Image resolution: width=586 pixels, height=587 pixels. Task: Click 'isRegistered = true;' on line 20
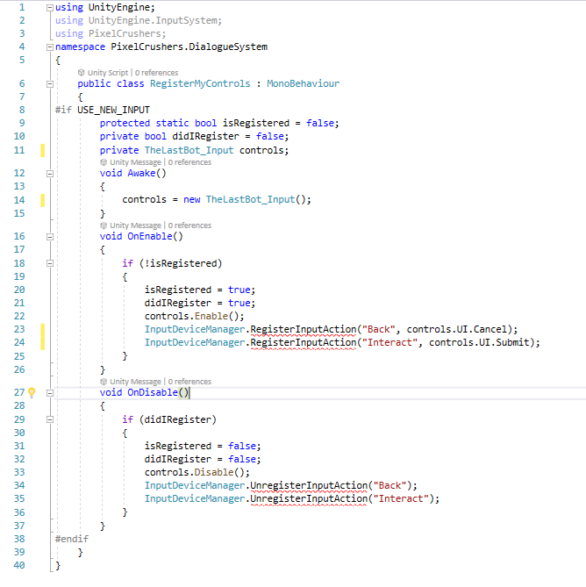(200, 290)
